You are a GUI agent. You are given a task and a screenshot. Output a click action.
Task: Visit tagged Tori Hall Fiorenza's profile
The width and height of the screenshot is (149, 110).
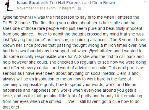[x=66, y=3]
